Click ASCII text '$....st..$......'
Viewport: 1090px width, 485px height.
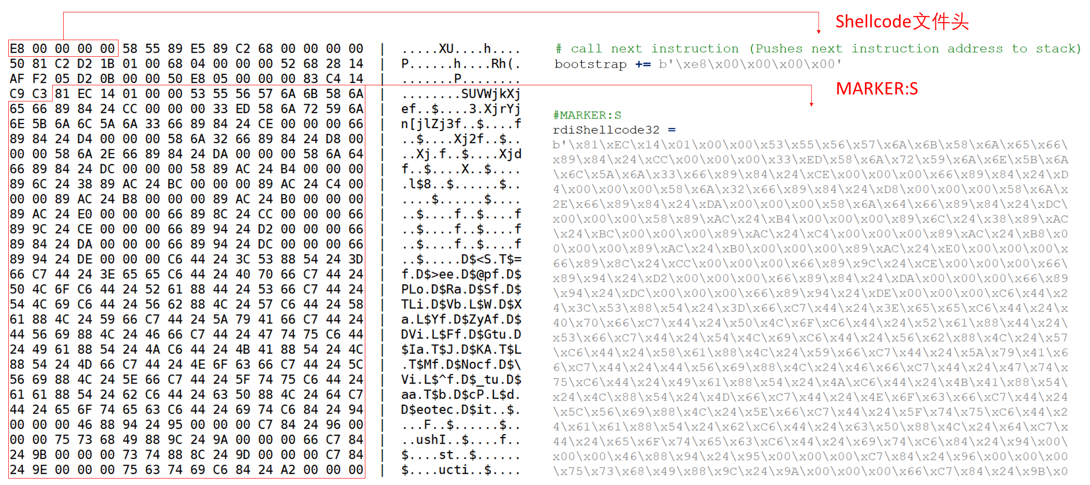coord(461,455)
